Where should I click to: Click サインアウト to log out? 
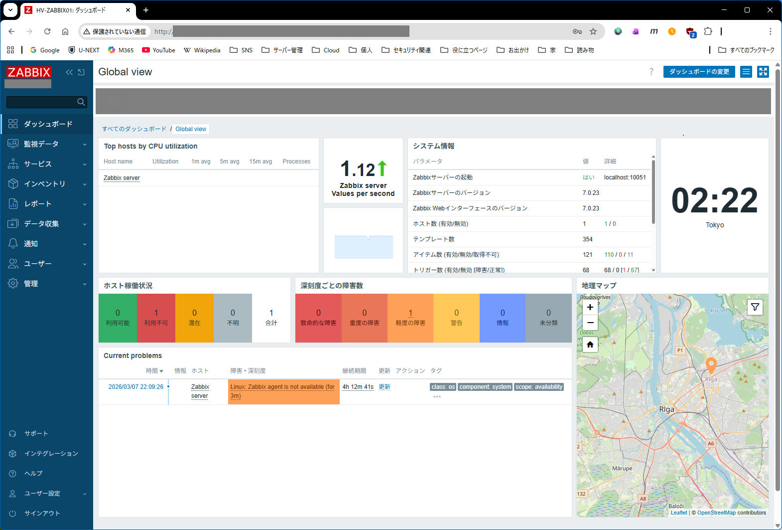(42, 514)
